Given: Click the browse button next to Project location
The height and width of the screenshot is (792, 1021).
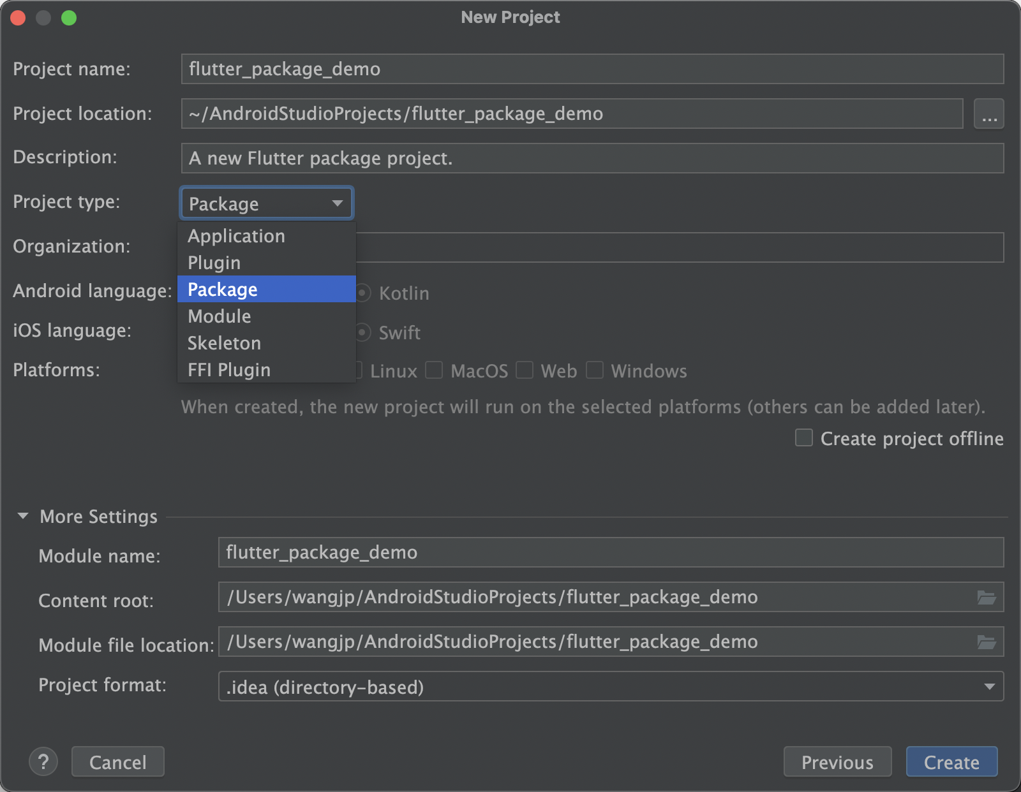Looking at the screenshot, I should (988, 114).
